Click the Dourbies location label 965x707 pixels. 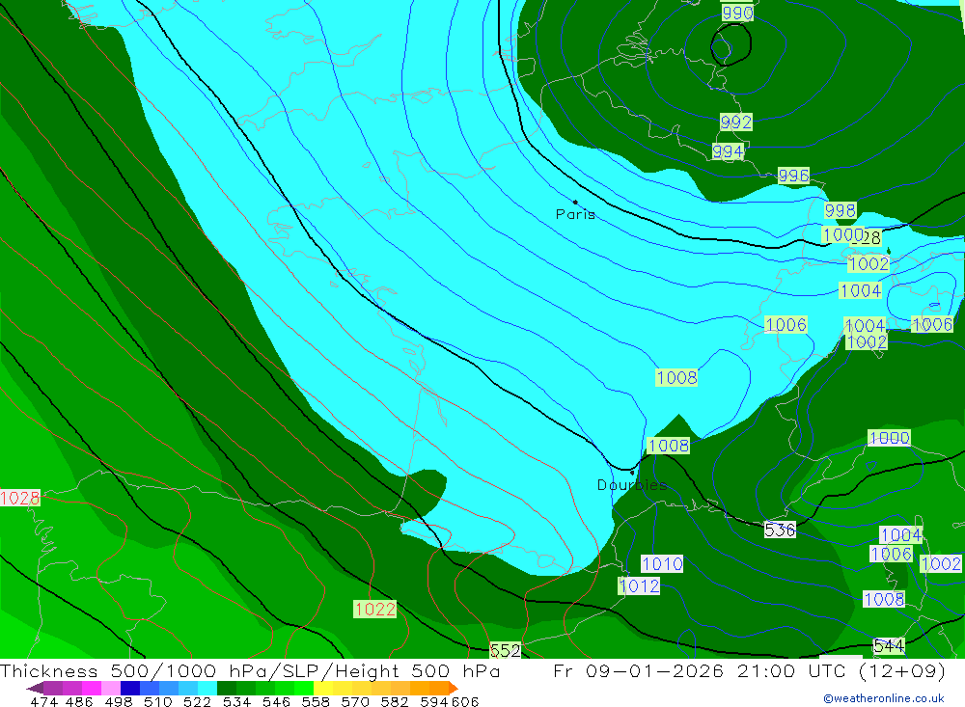point(632,485)
